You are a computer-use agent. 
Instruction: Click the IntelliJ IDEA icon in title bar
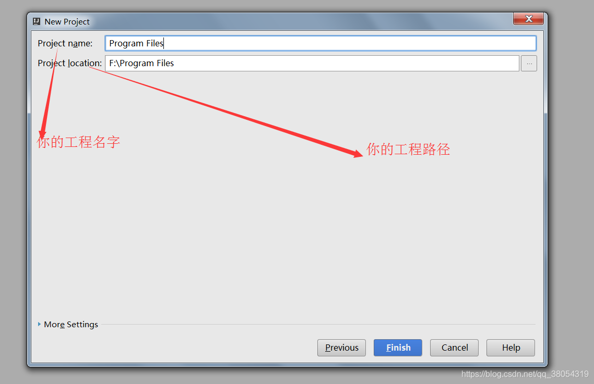click(37, 21)
